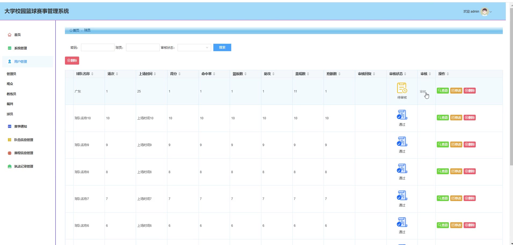
Task: Click the 通过 status icon for 球队名称10
Action: (402, 115)
